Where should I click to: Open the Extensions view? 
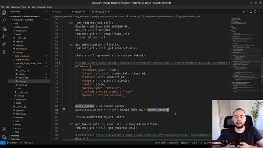[4, 44]
